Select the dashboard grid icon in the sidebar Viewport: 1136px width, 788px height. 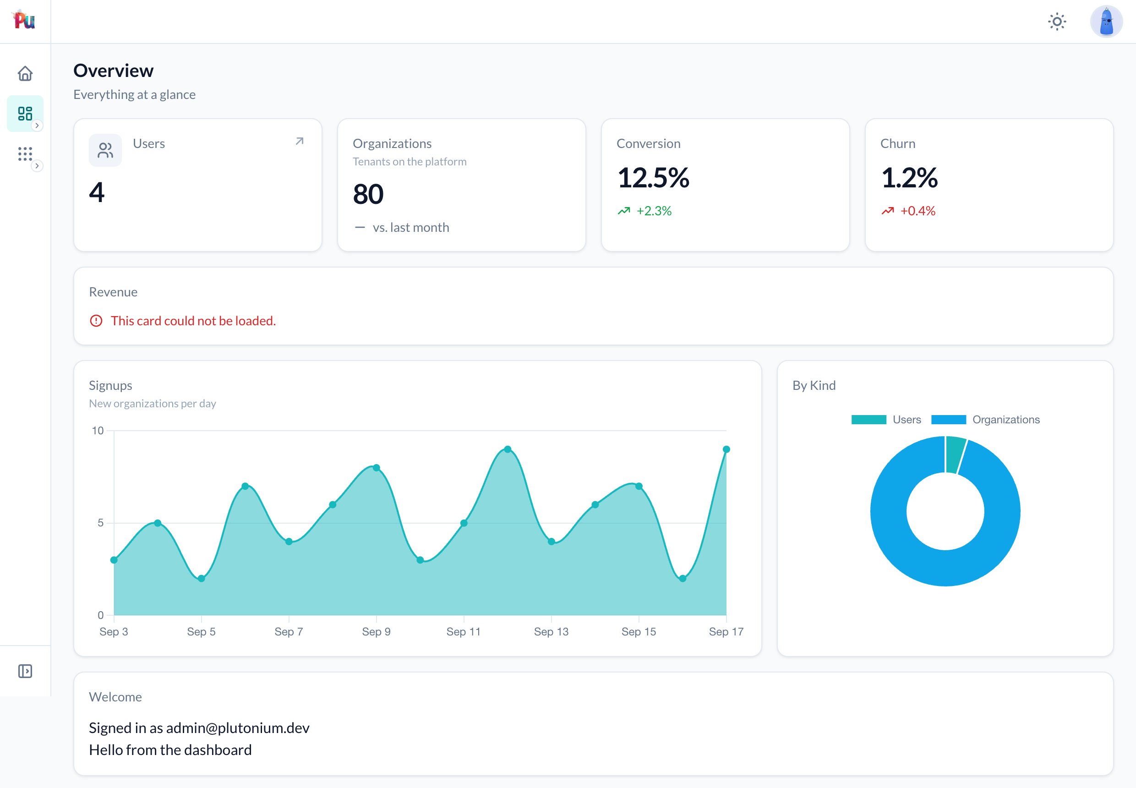point(25,114)
